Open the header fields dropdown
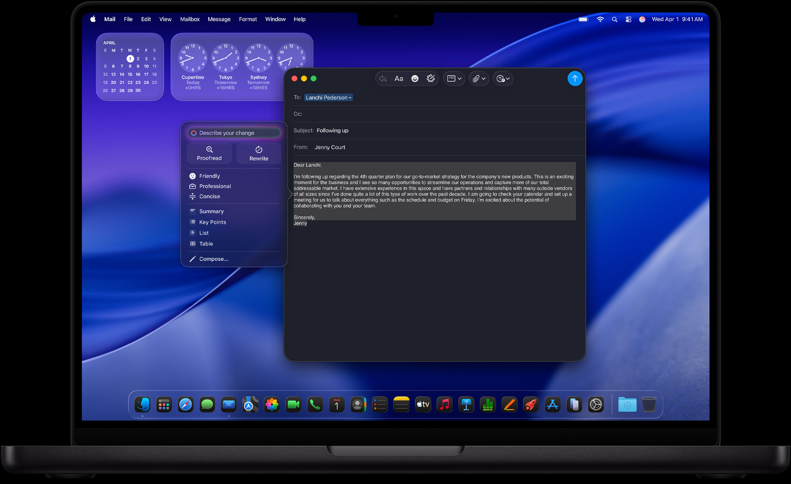This screenshot has width=791, height=484. [454, 78]
